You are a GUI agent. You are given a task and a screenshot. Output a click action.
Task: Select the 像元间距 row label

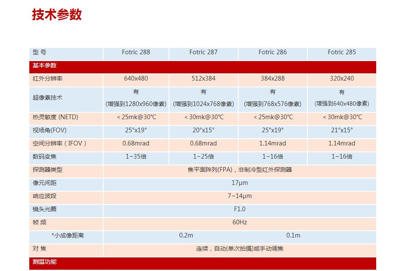(45, 183)
